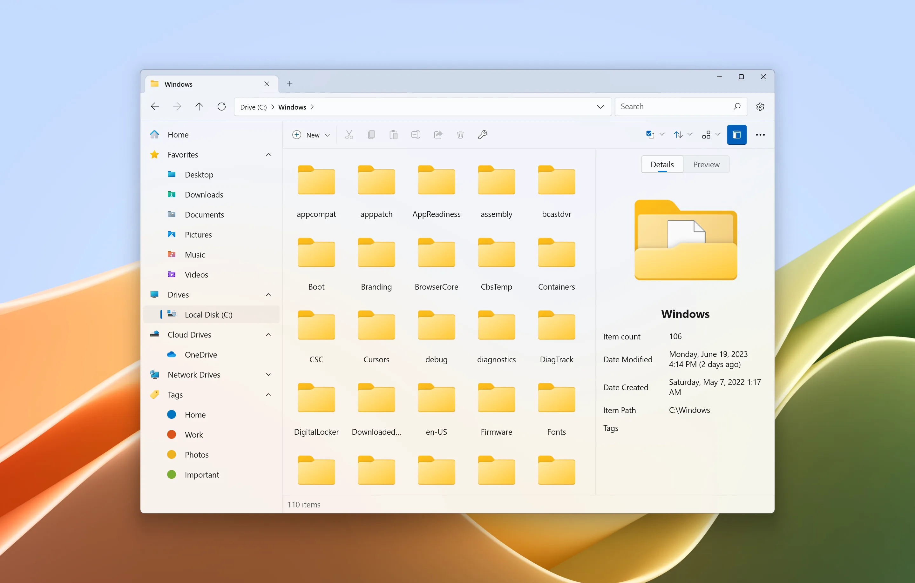Switch to the Preview tab
Screen dimensions: 915x583
(x=706, y=164)
